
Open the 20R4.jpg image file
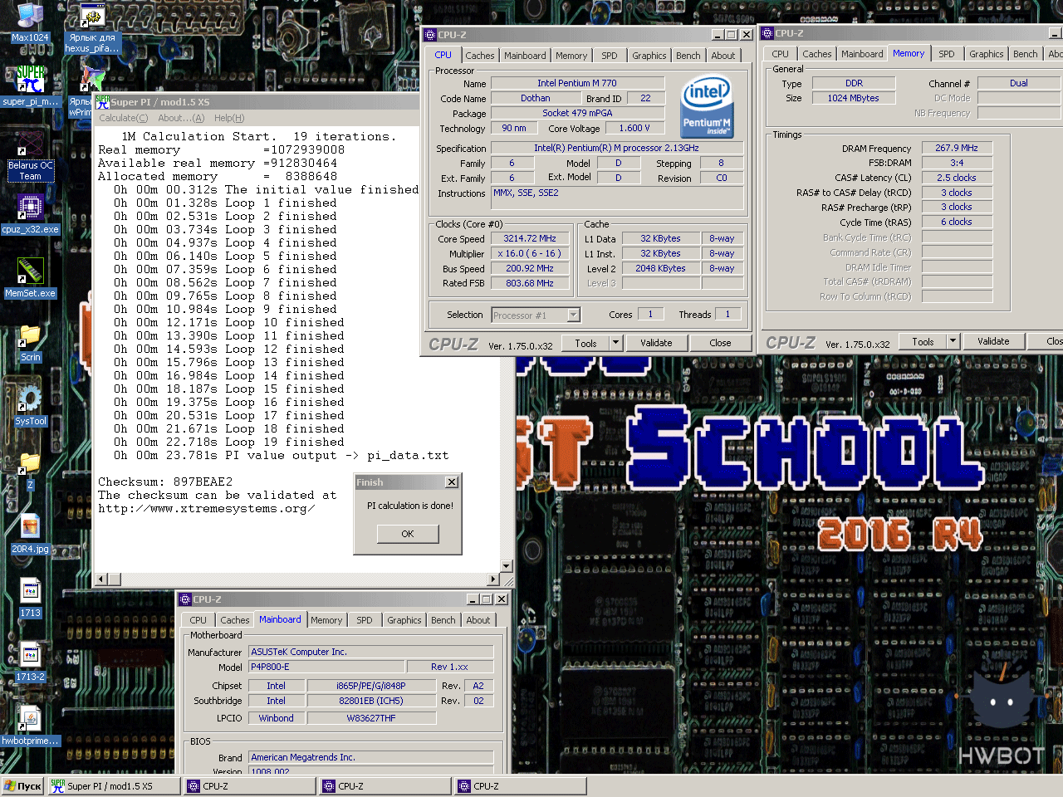pyautogui.click(x=30, y=527)
